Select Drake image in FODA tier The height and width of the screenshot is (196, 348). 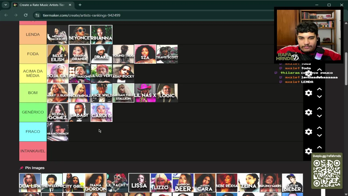point(101,54)
